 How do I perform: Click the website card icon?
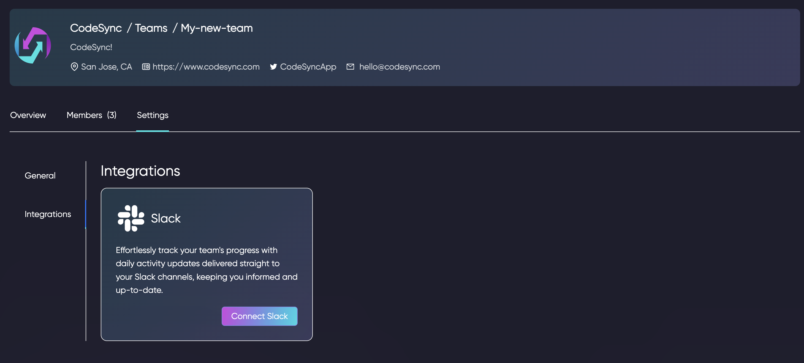(146, 67)
